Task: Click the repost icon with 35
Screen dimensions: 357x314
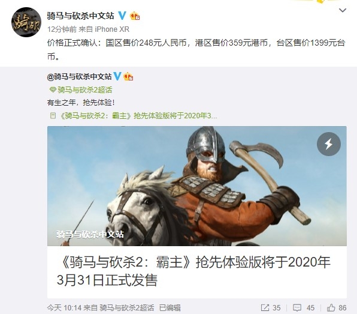Action: coord(271,308)
